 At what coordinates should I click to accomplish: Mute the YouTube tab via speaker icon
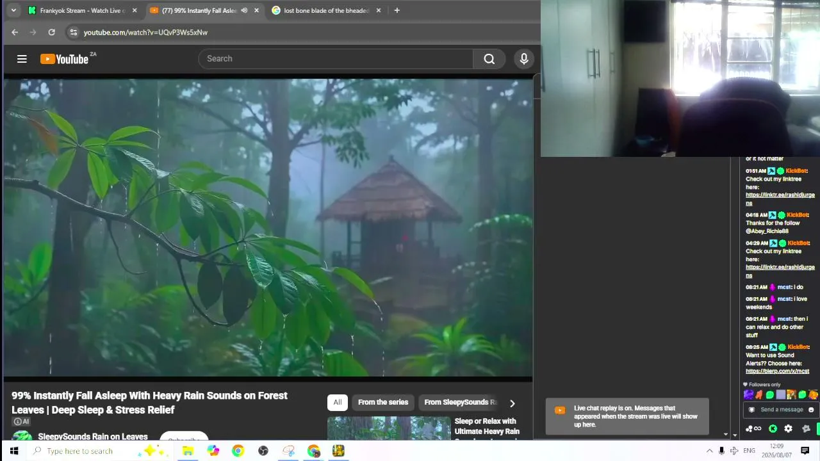[244, 10]
